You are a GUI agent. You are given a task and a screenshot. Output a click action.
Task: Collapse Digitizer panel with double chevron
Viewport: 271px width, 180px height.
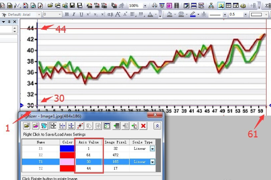tap(157, 126)
